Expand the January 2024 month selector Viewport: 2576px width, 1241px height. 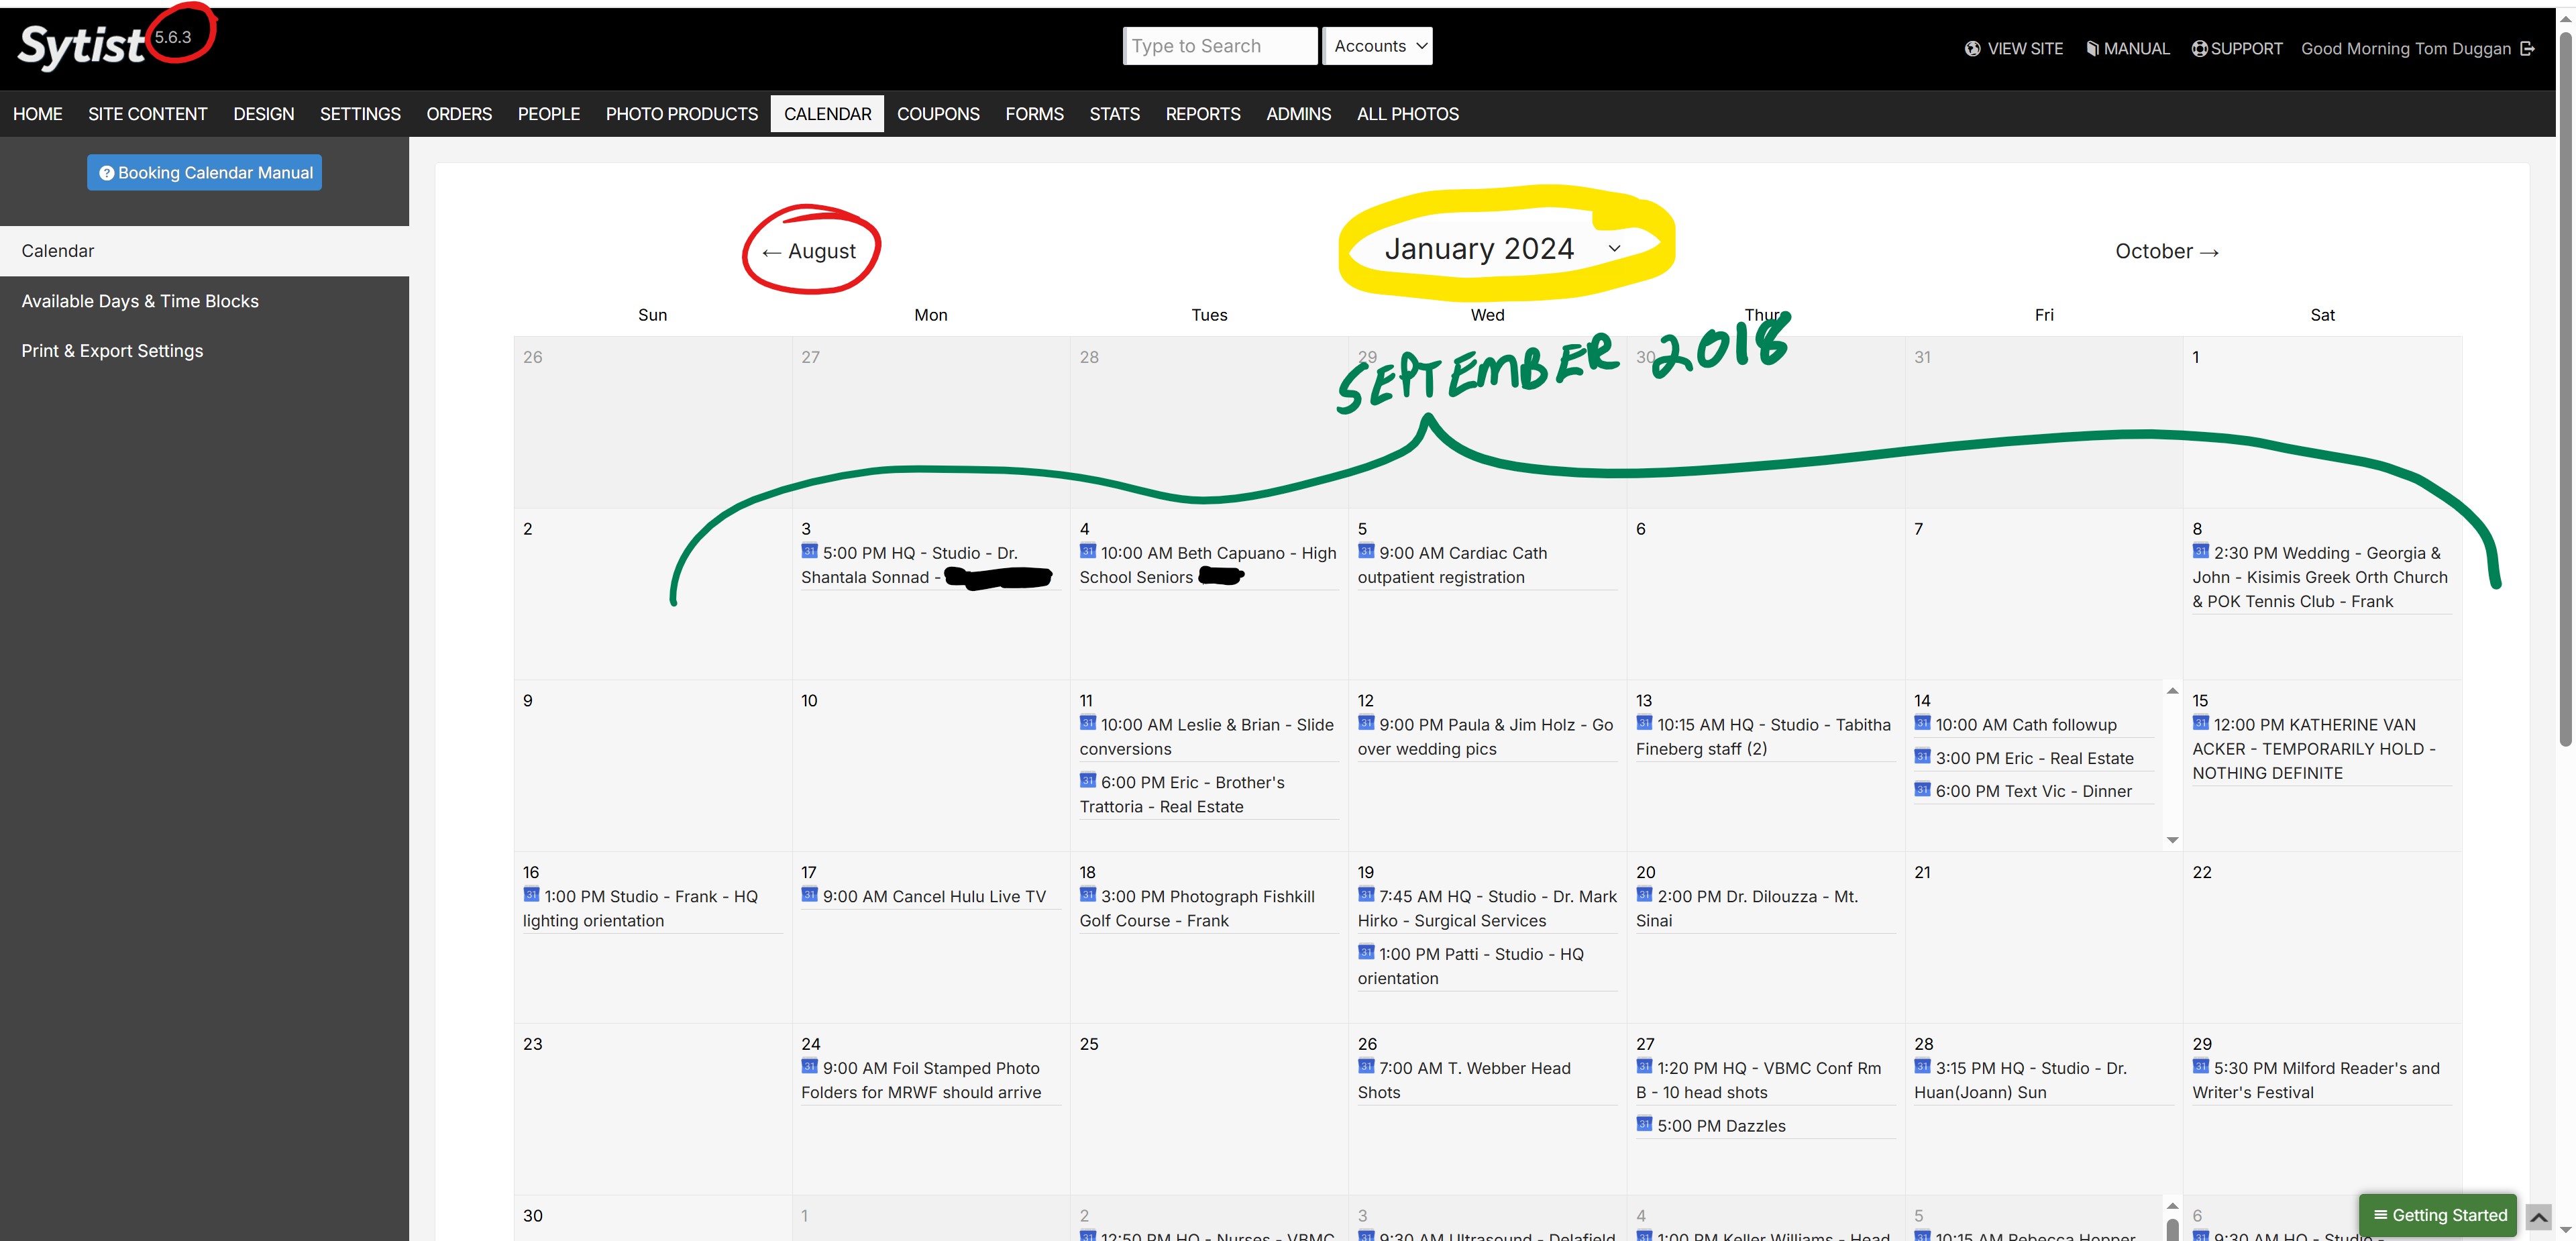[1500, 249]
